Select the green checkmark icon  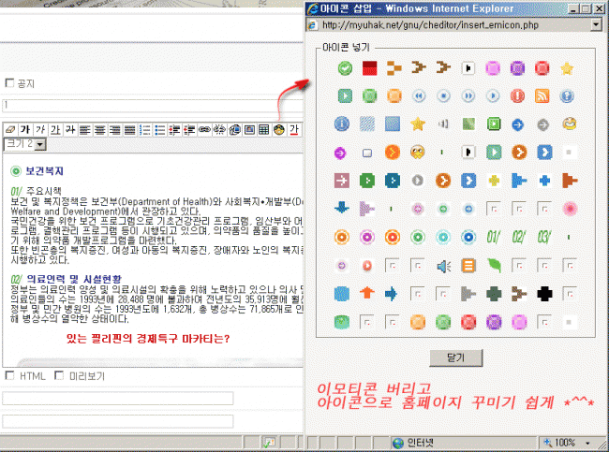coord(344,67)
